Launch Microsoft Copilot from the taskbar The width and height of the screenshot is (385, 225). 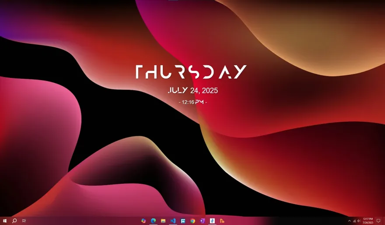tap(143, 221)
